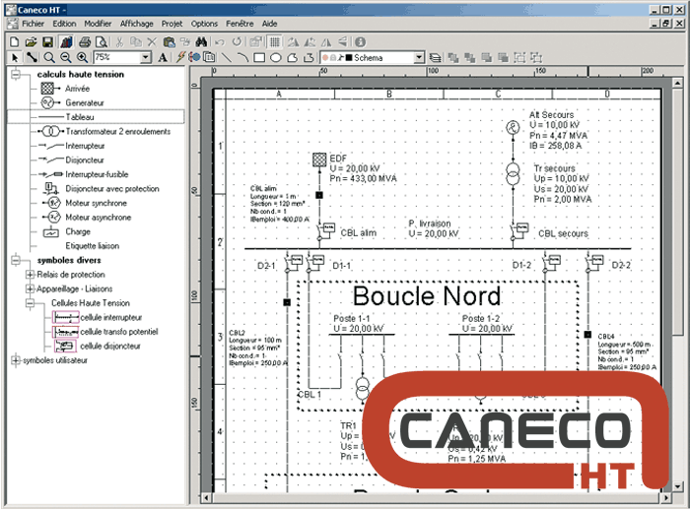The width and height of the screenshot is (690, 509).
Task: Collapse the symboles divers tree
Action: (16, 260)
